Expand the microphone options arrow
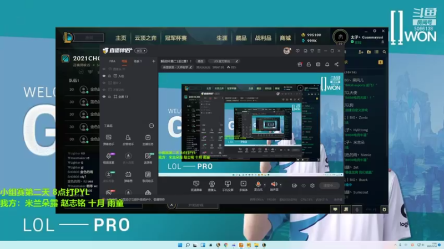Viewport: 444px width, 249px height. (265, 185)
